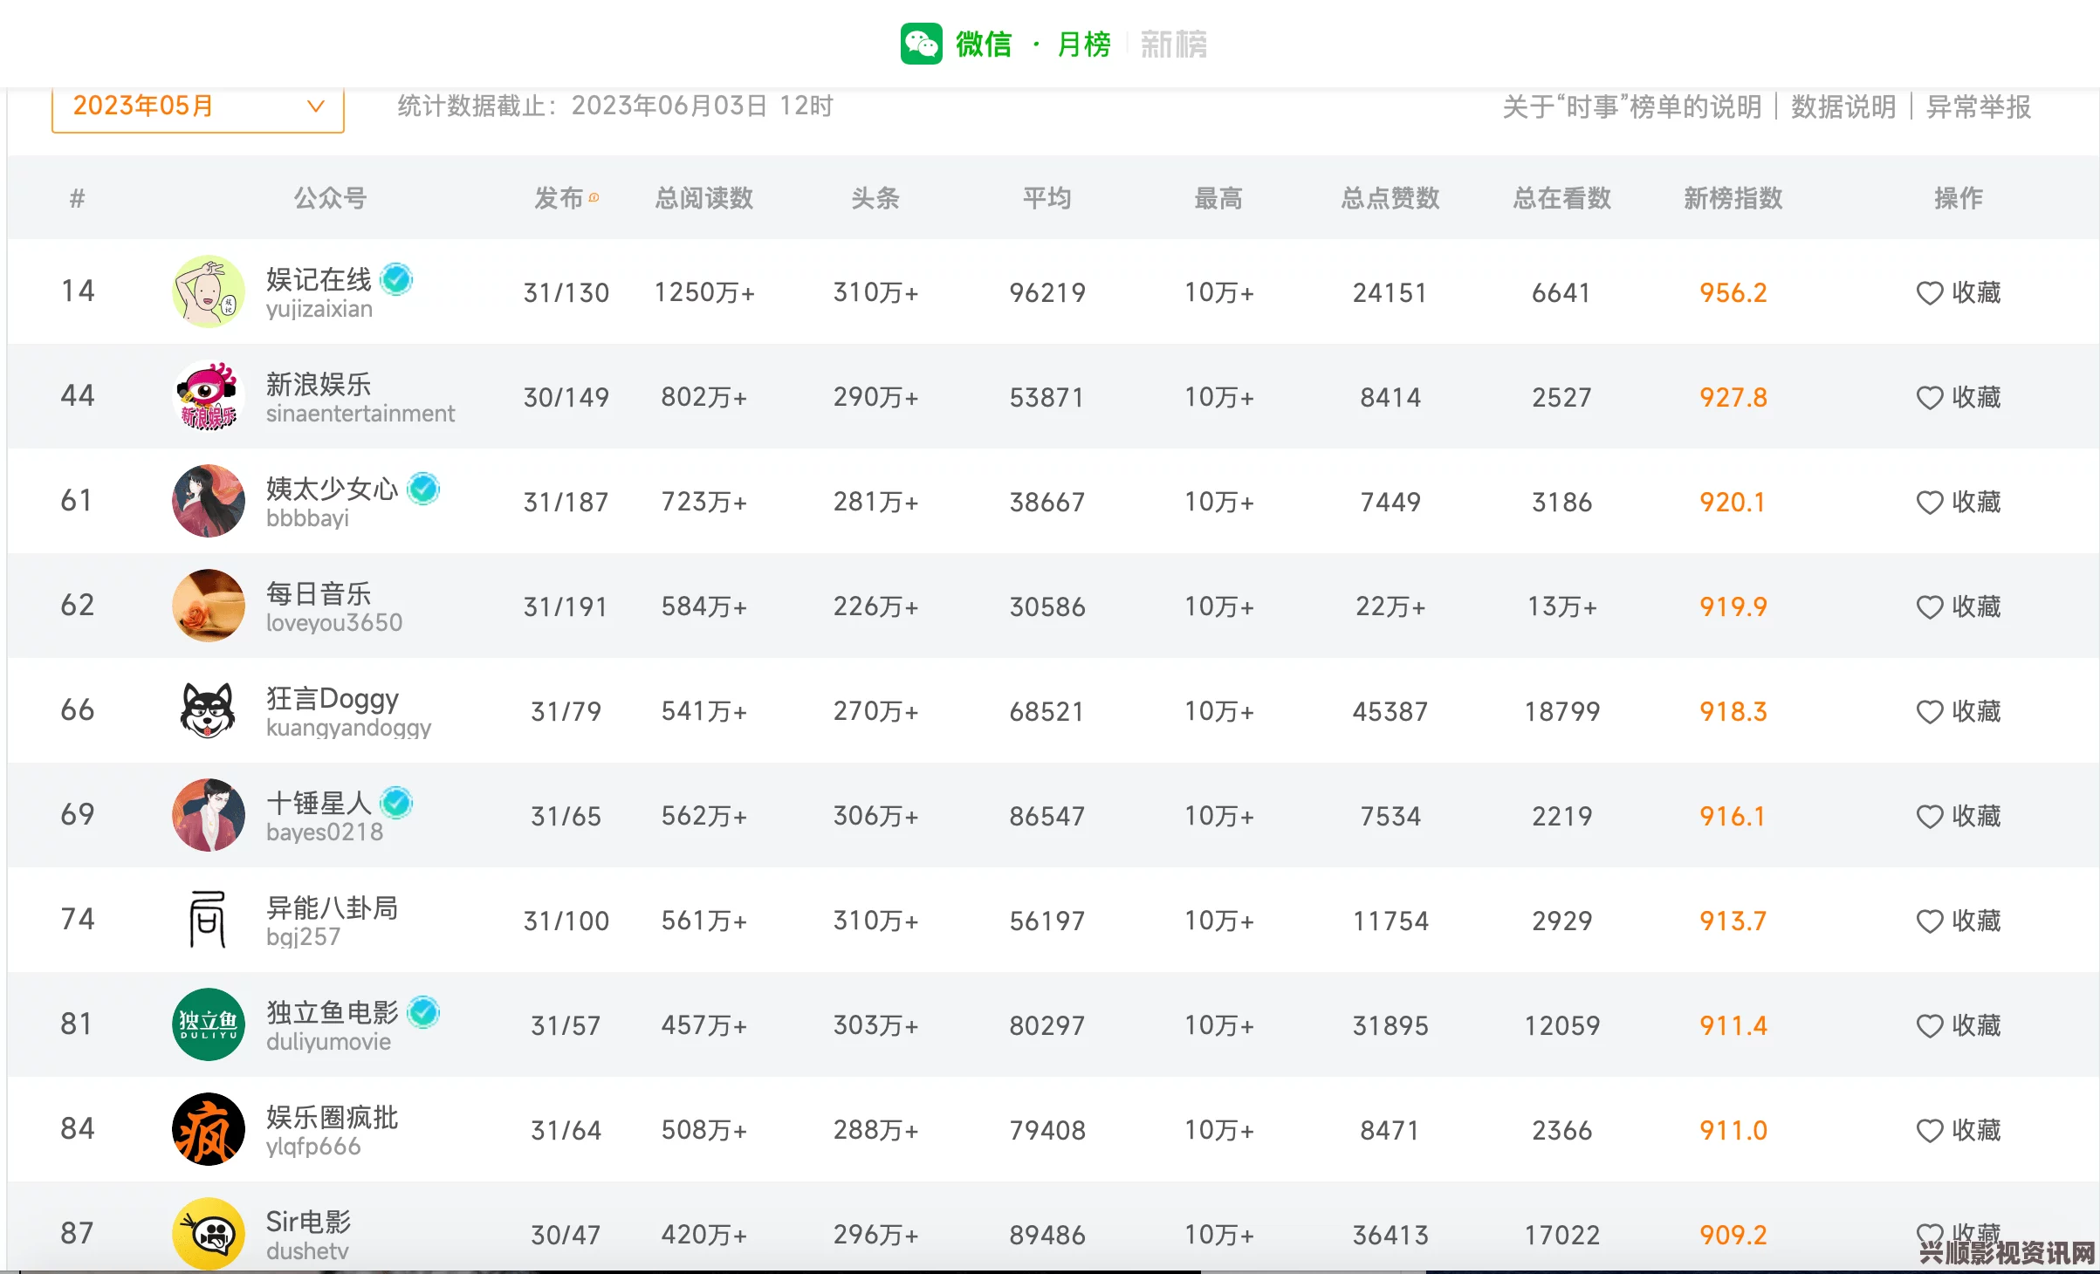The width and height of the screenshot is (2100, 1274).
Task: Click the 微信 label in header
Action: coord(984,44)
